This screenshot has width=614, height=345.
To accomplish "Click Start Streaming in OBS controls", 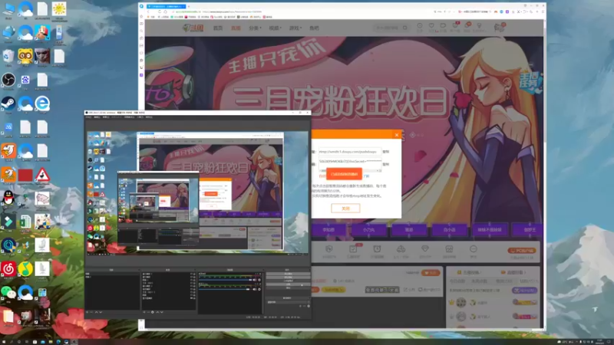I will 288,274.
